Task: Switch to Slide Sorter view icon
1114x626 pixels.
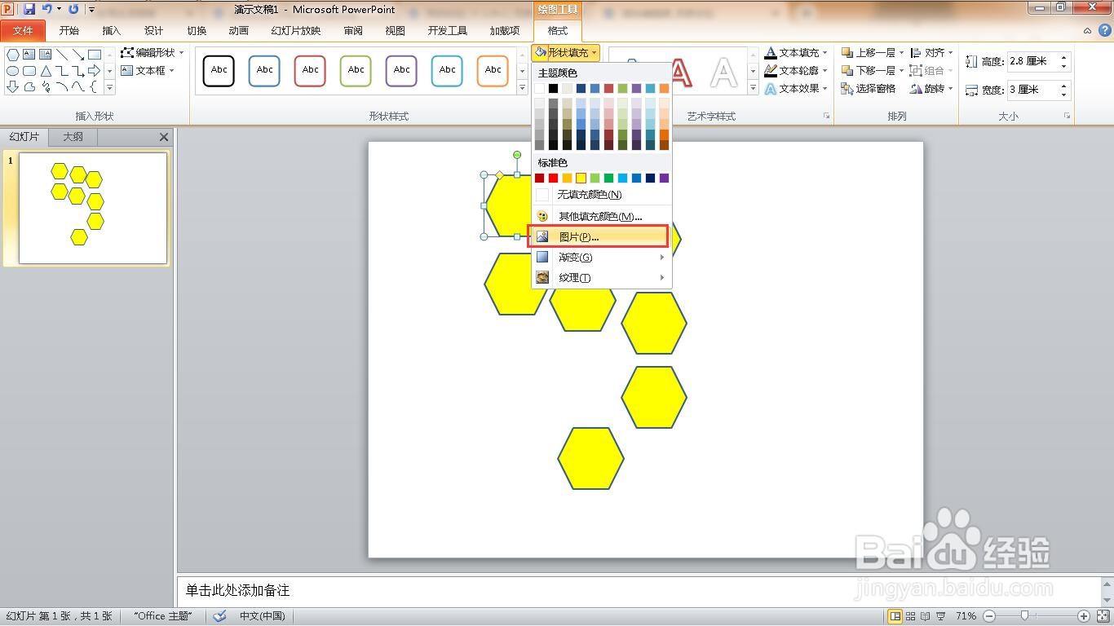Action: tap(911, 616)
